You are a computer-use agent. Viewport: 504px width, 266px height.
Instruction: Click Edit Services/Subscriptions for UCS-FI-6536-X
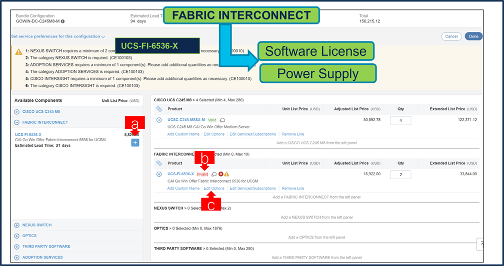click(x=252, y=188)
